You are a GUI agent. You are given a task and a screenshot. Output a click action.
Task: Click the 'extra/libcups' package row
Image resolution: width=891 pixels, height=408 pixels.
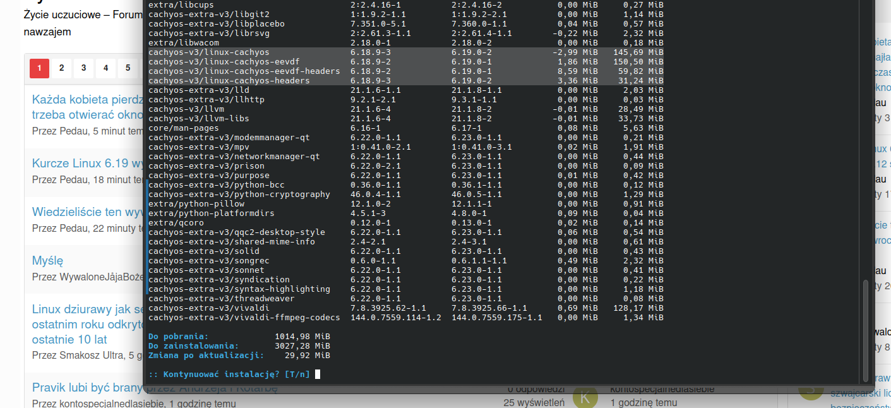(x=406, y=5)
